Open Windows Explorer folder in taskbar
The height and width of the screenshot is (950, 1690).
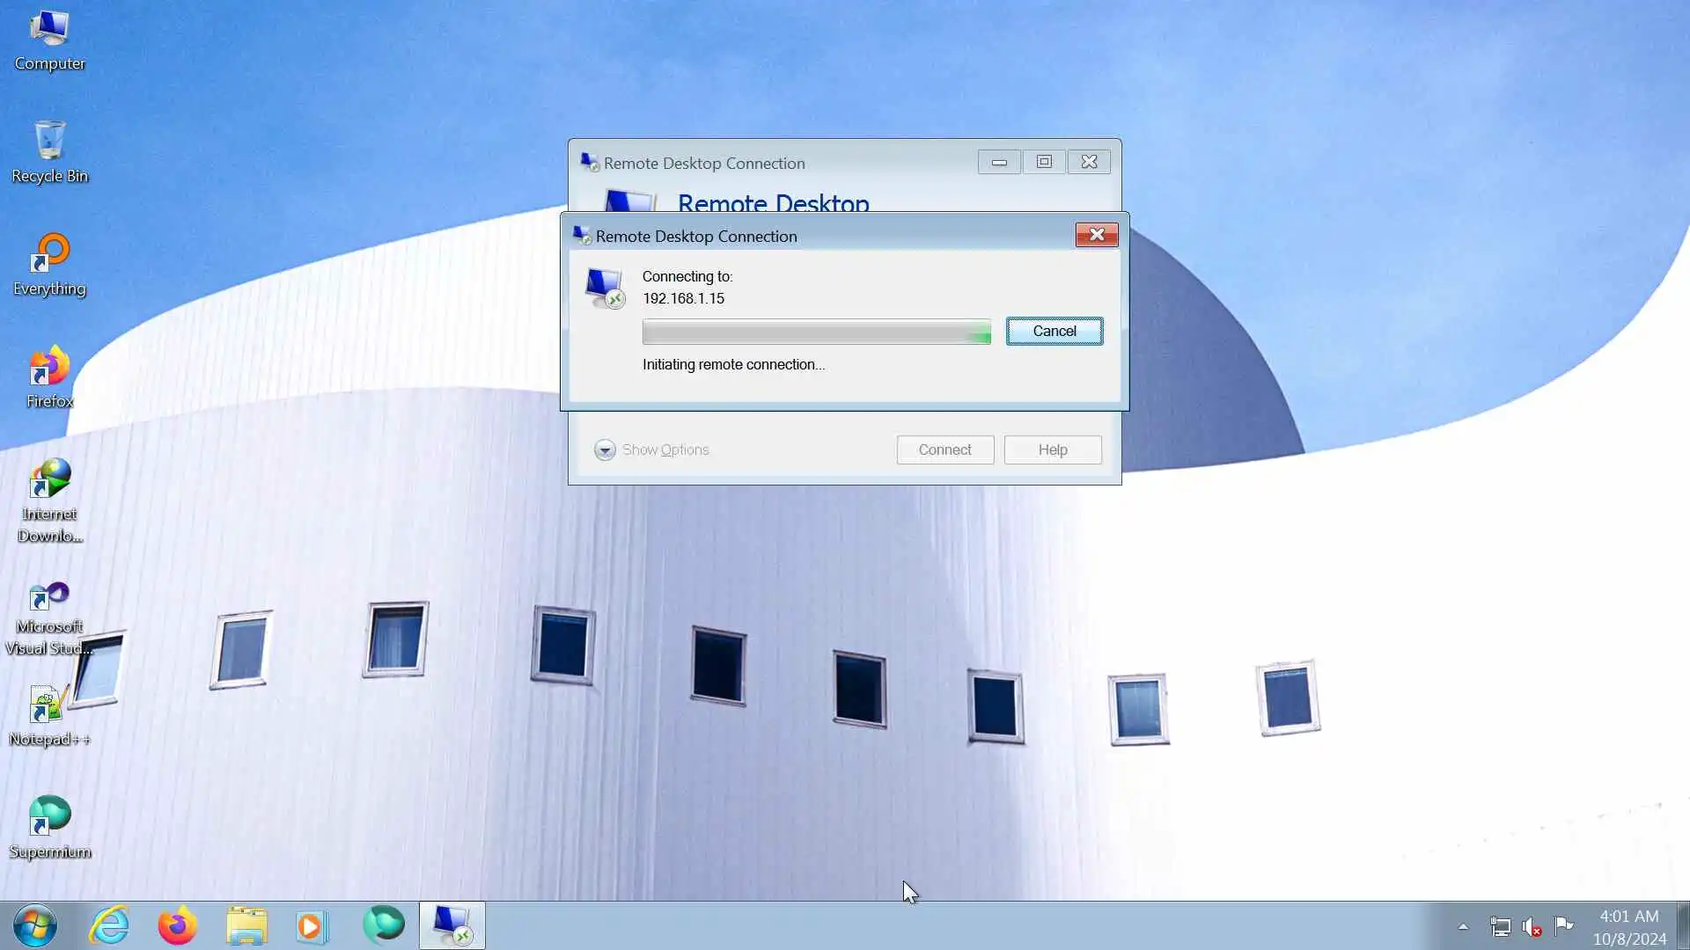pos(246,925)
